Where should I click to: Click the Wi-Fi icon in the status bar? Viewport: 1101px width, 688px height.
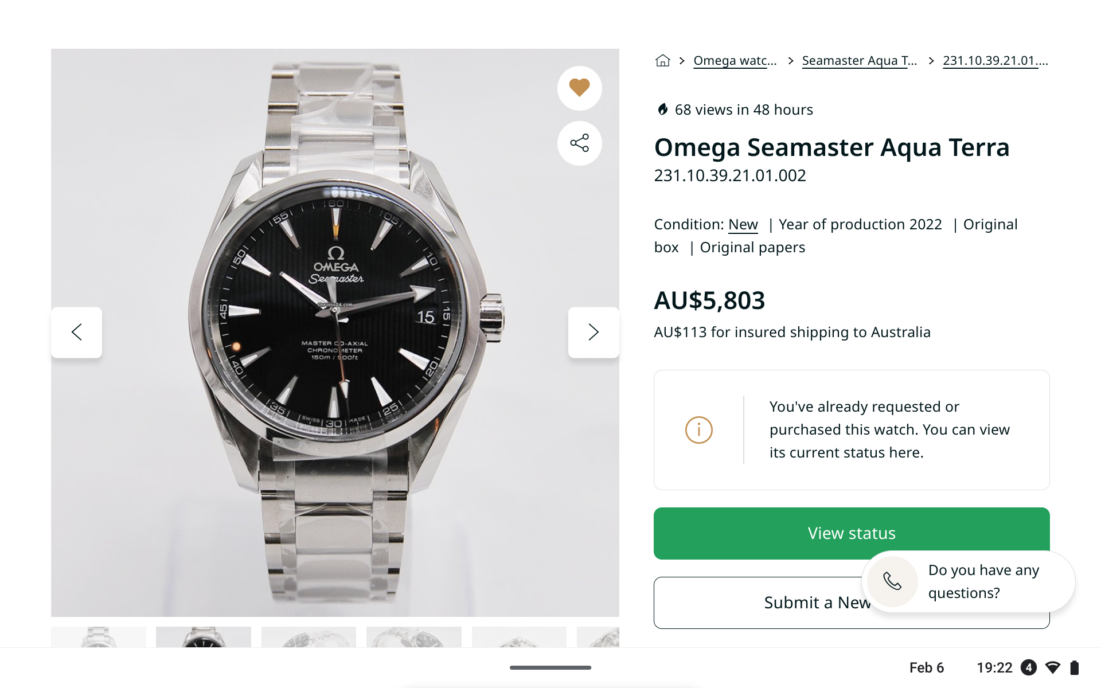(1053, 667)
